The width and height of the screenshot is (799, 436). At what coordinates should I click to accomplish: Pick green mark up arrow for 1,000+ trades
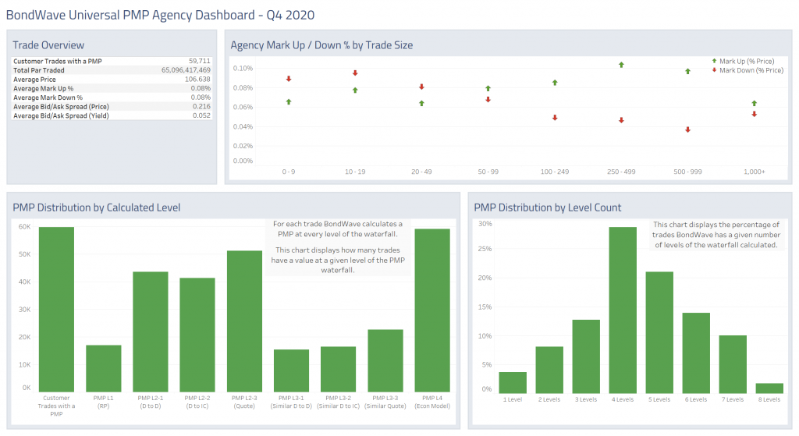tap(755, 104)
